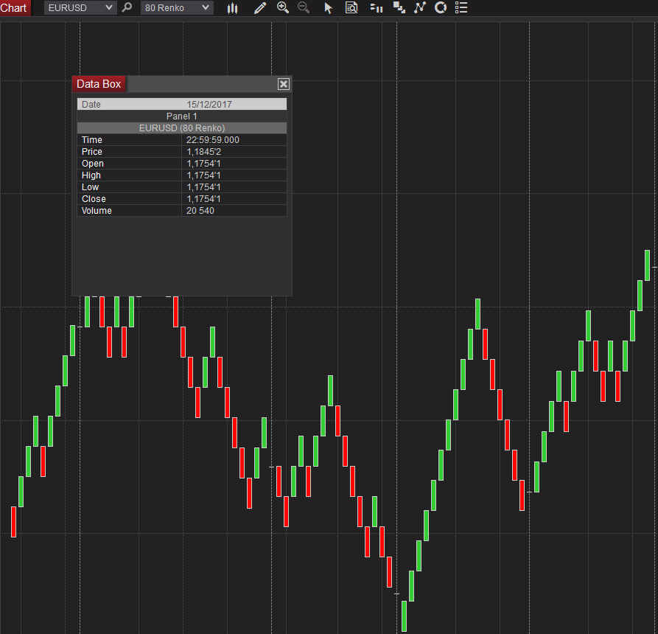Select the cursor pointer tool
The width and height of the screenshot is (658, 634).
(328, 7)
